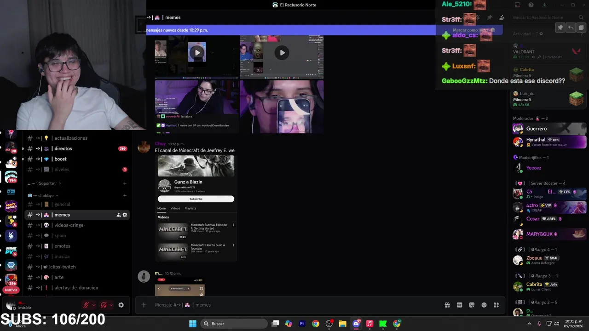Select the server icon with 794 badge

tap(11, 177)
